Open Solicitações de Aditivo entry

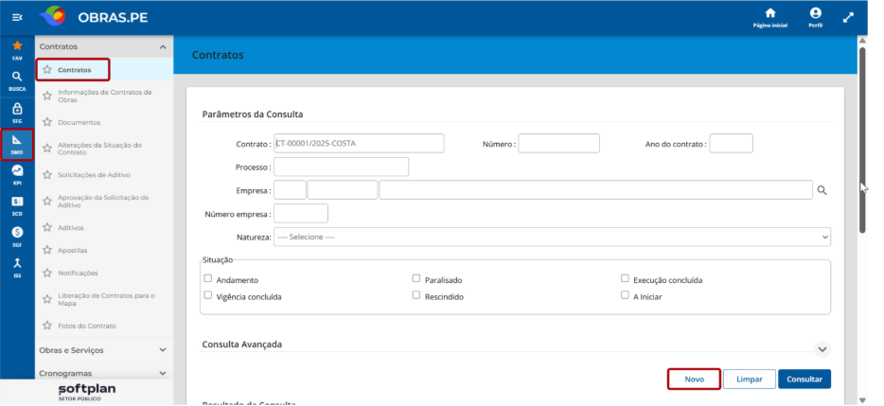tap(94, 175)
